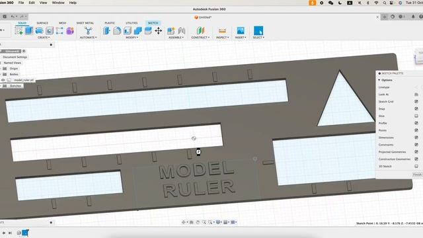Enable the Slice checkbox
The image size is (423, 238).
click(416, 116)
